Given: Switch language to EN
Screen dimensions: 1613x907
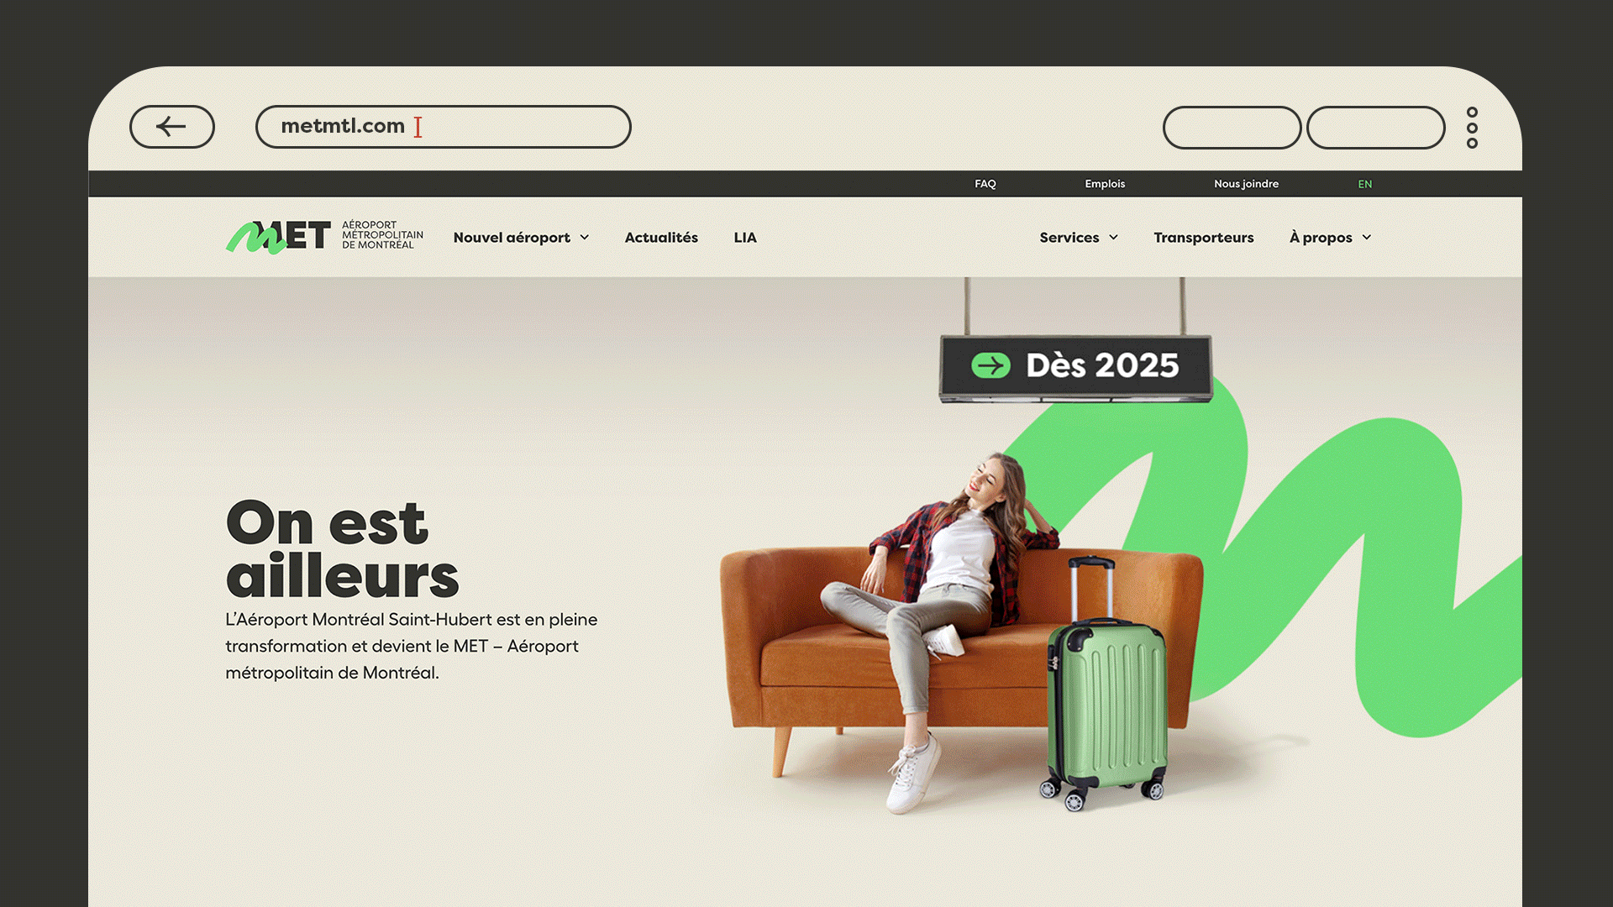Looking at the screenshot, I should tap(1365, 184).
